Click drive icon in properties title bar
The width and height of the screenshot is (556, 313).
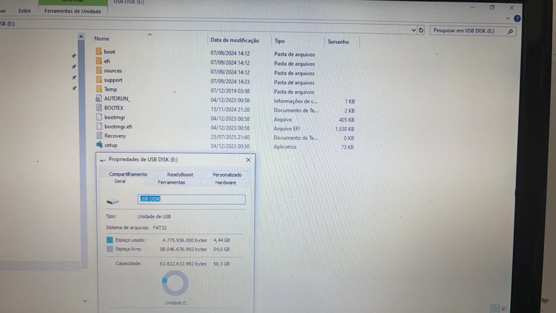103,160
